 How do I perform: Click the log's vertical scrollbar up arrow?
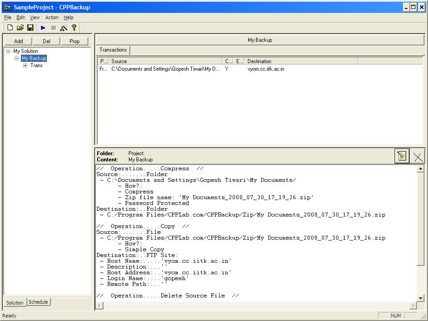(420, 169)
